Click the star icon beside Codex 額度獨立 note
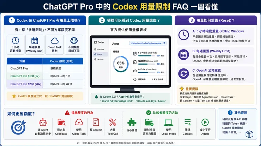261x146 pixels. coord(14,96)
